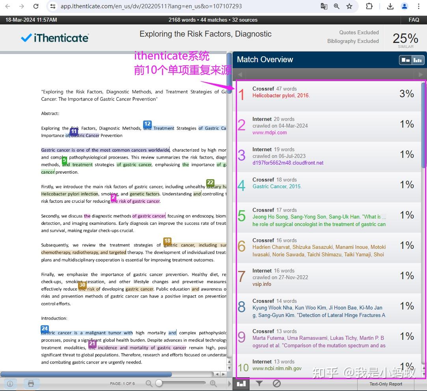Open the excluded sources icon
The width and height of the screenshot is (427, 391).
(x=277, y=383)
